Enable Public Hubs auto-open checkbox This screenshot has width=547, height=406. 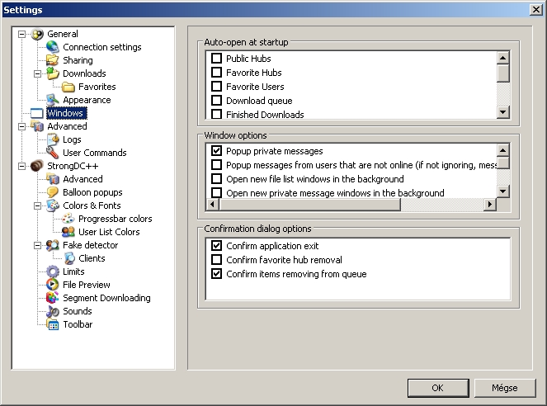pyautogui.click(x=216, y=59)
